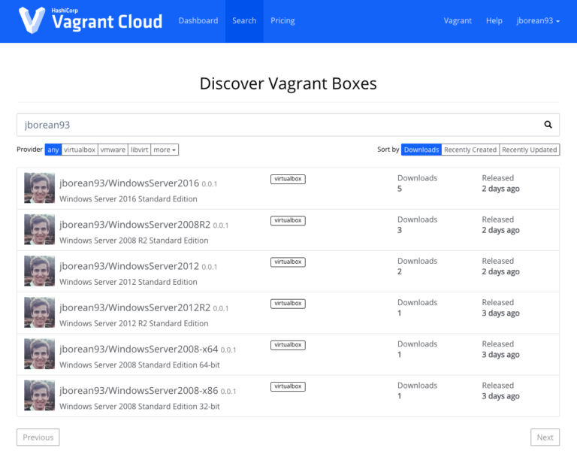Click 'Windows Server 2008 Standard Edition 32-bit' text
This screenshot has height=454, width=577.
coord(140,407)
